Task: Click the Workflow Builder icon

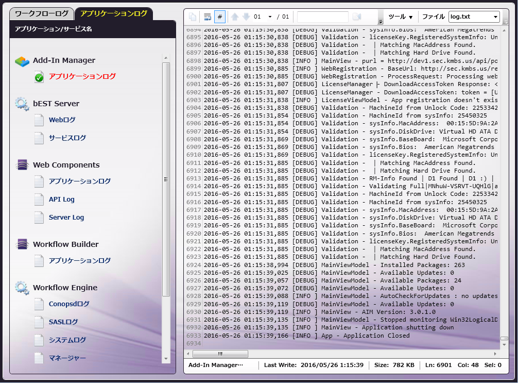Action: pos(22,244)
